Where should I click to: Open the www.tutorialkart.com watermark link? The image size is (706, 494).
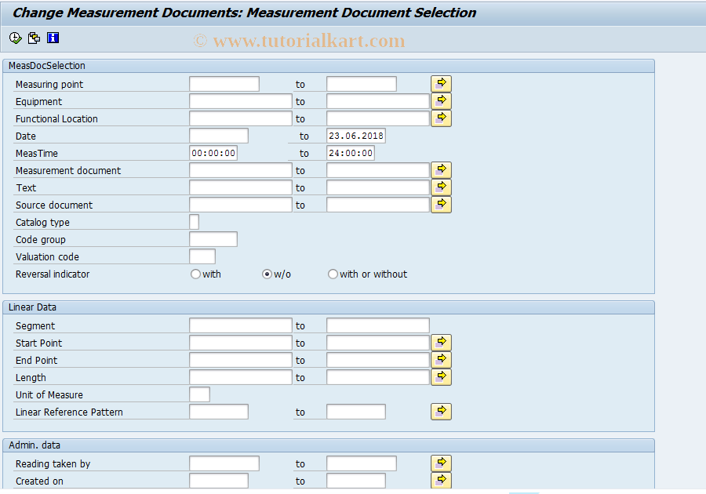tap(302, 40)
